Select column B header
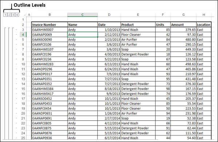The image size is (218, 142). tap(50, 15)
